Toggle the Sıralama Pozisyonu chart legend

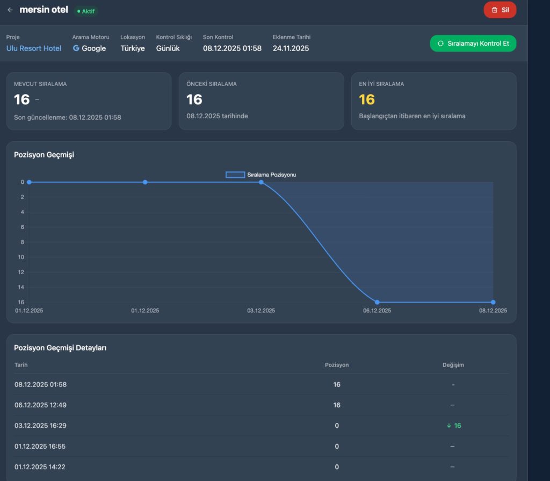pyautogui.click(x=261, y=175)
